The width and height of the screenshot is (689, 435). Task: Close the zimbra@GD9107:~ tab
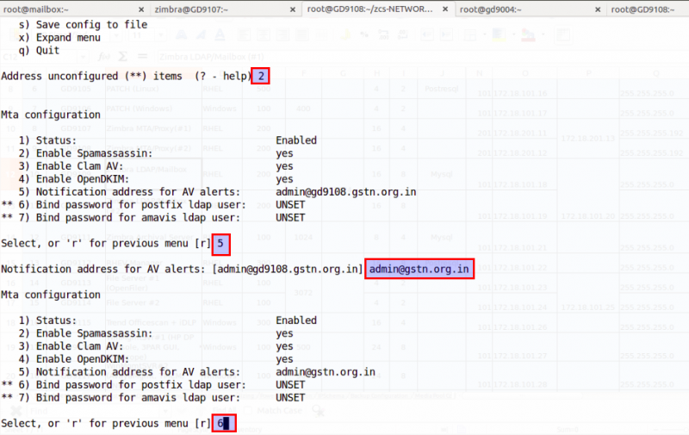click(x=293, y=9)
